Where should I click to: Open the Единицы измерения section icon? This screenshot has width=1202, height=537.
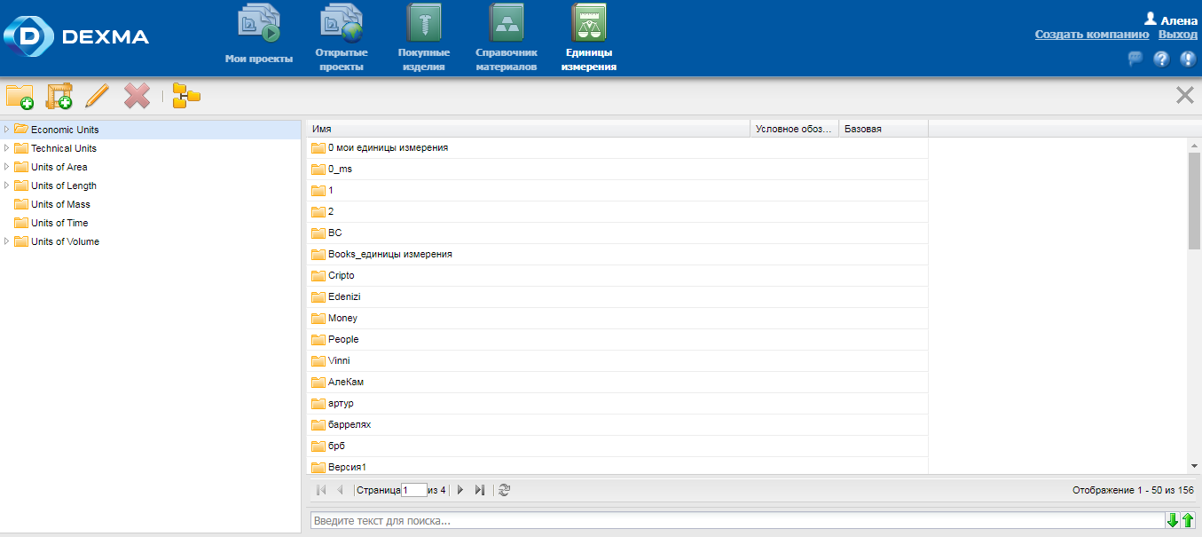[589, 23]
